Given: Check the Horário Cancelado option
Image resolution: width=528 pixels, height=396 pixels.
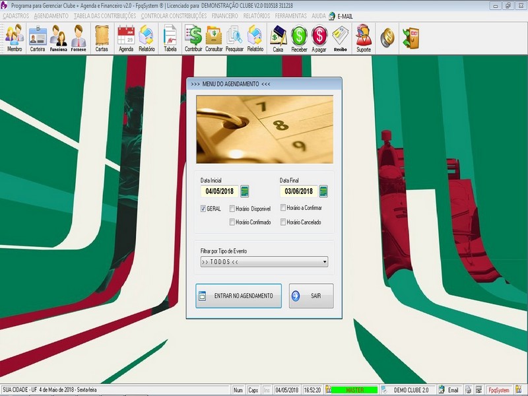Looking at the screenshot, I should point(283,222).
